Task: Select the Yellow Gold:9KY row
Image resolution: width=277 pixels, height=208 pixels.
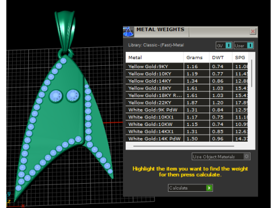Action: click(186, 66)
